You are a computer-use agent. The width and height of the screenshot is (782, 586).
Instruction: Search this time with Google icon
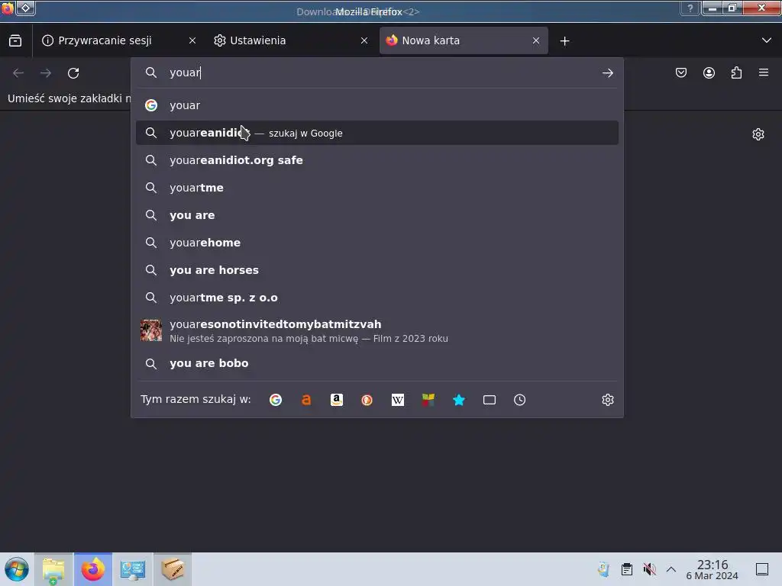coord(275,400)
